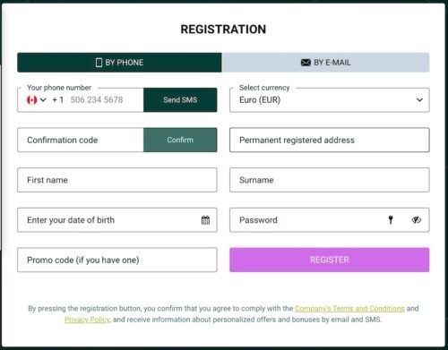Click the Send SMS button
The width and height of the screenshot is (448, 350).
click(x=180, y=99)
